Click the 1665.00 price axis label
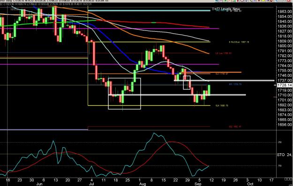The width and height of the screenshot is (293, 186). click(x=285, y=120)
